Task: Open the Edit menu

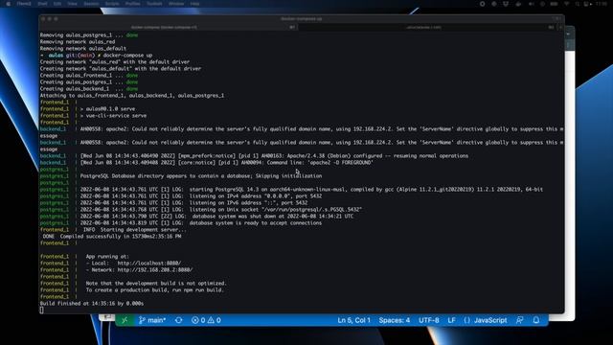Action: point(57,4)
